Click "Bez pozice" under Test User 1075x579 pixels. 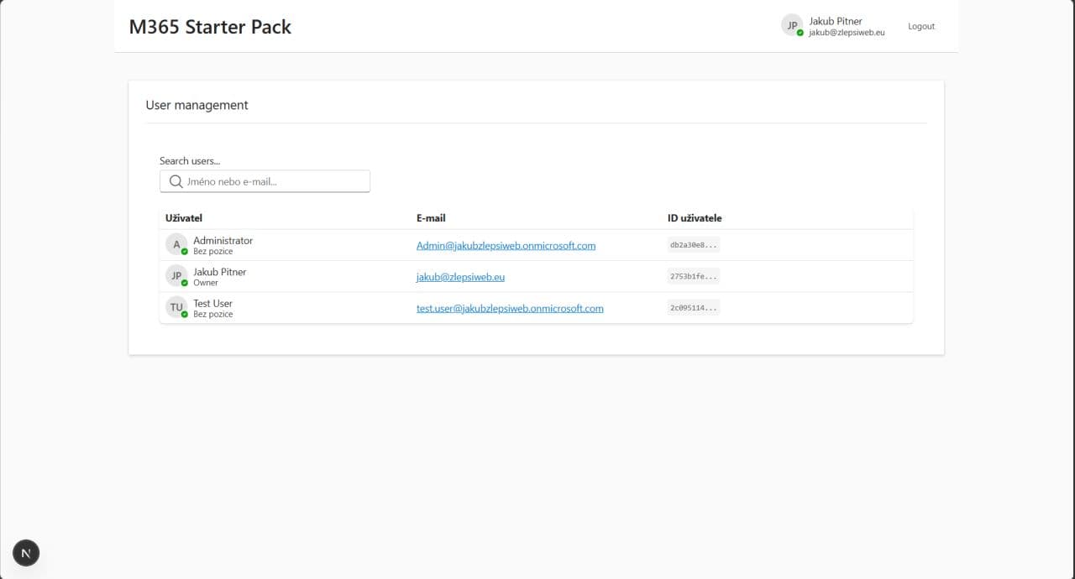(x=213, y=314)
